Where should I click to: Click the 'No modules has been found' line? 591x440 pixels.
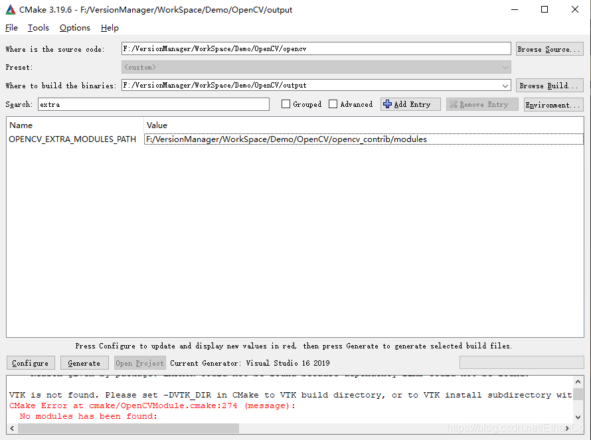(x=88, y=416)
